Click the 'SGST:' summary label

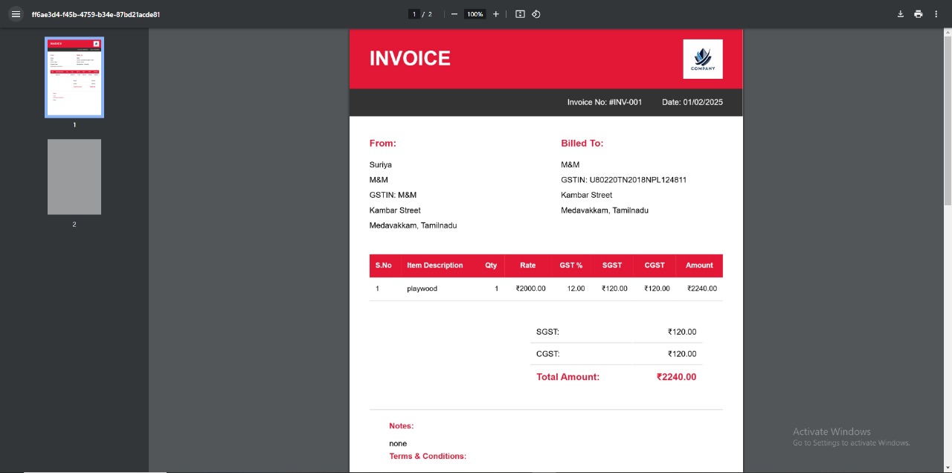547,332
